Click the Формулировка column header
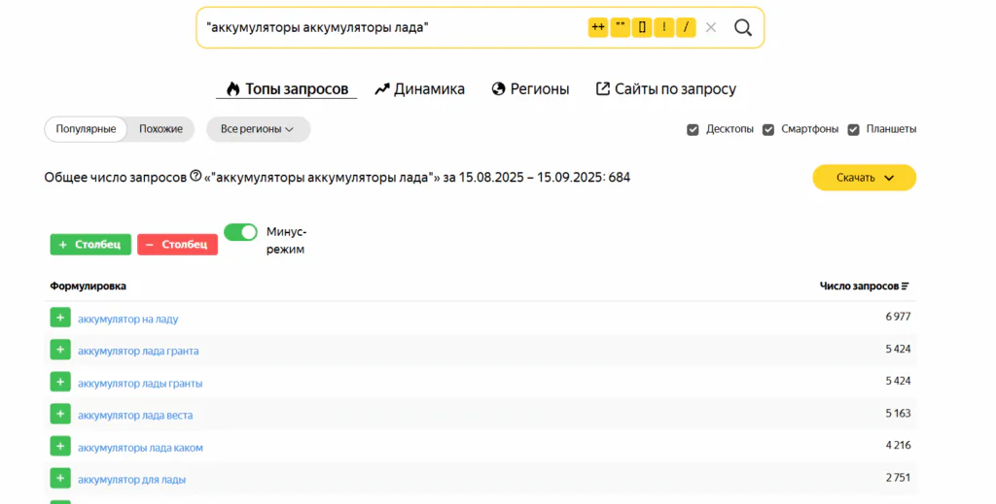 pos(88,286)
